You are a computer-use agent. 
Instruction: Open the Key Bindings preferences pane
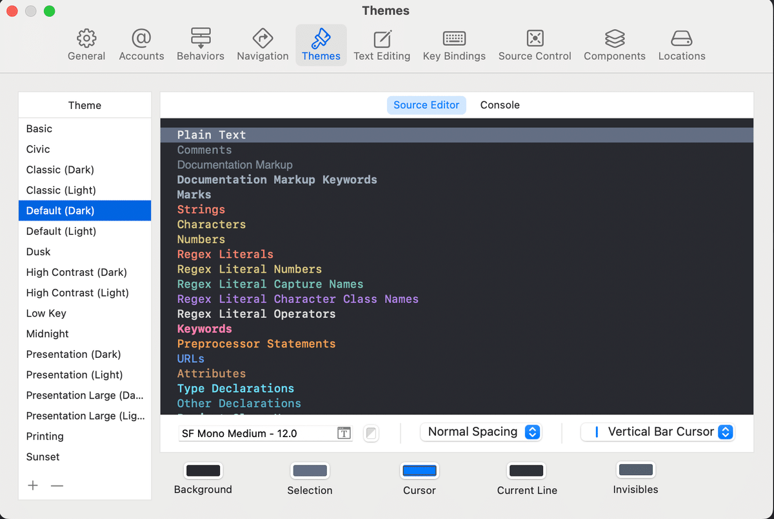click(x=454, y=44)
